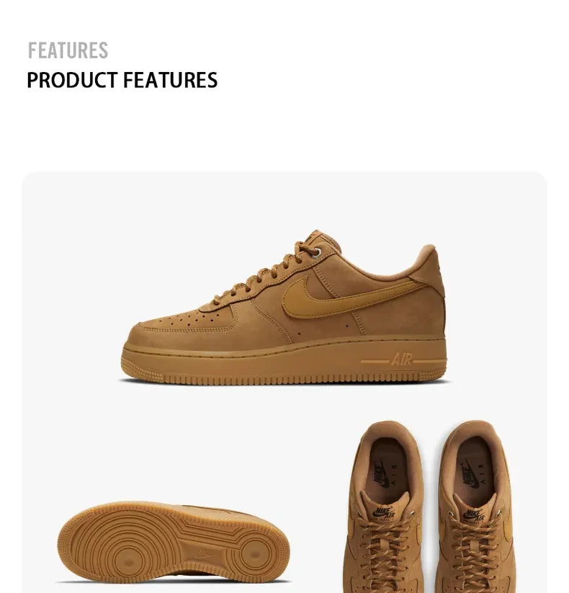Click Nike Air tongue label on left shoe
This screenshot has width=569, height=593.
(385, 513)
